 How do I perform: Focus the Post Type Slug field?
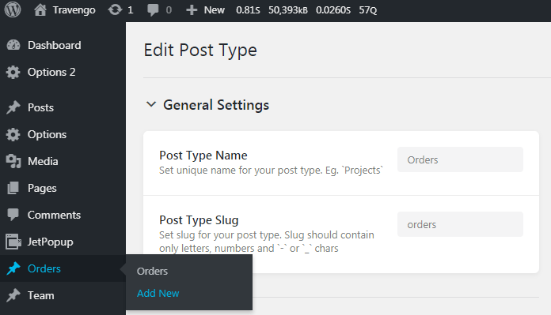pos(460,224)
